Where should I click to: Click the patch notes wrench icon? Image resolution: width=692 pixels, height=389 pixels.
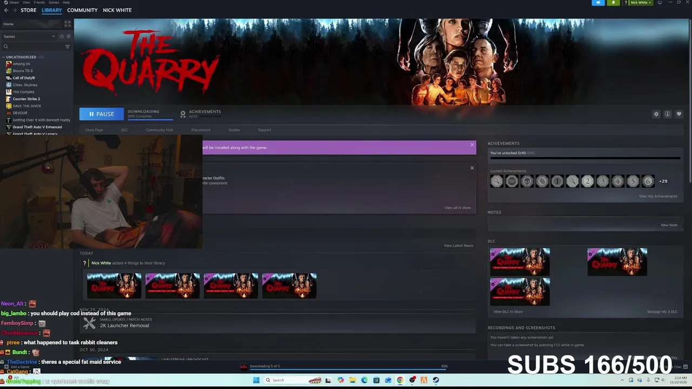click(89, 323)
